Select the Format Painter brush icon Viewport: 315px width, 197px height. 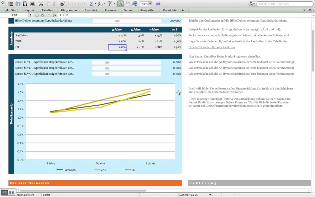click(x=62, y=4)
